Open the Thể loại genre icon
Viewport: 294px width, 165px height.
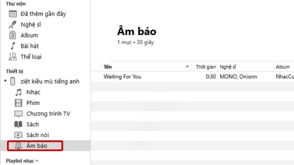[x=12, y=57]
